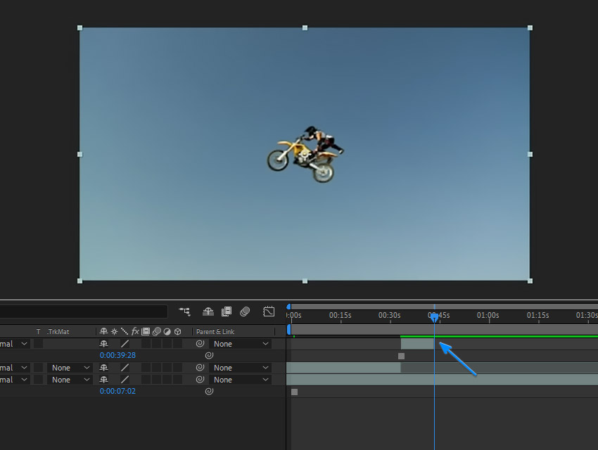
Task: Open the TrkMat None dropdown on third layer
Action: coord(70,380)
